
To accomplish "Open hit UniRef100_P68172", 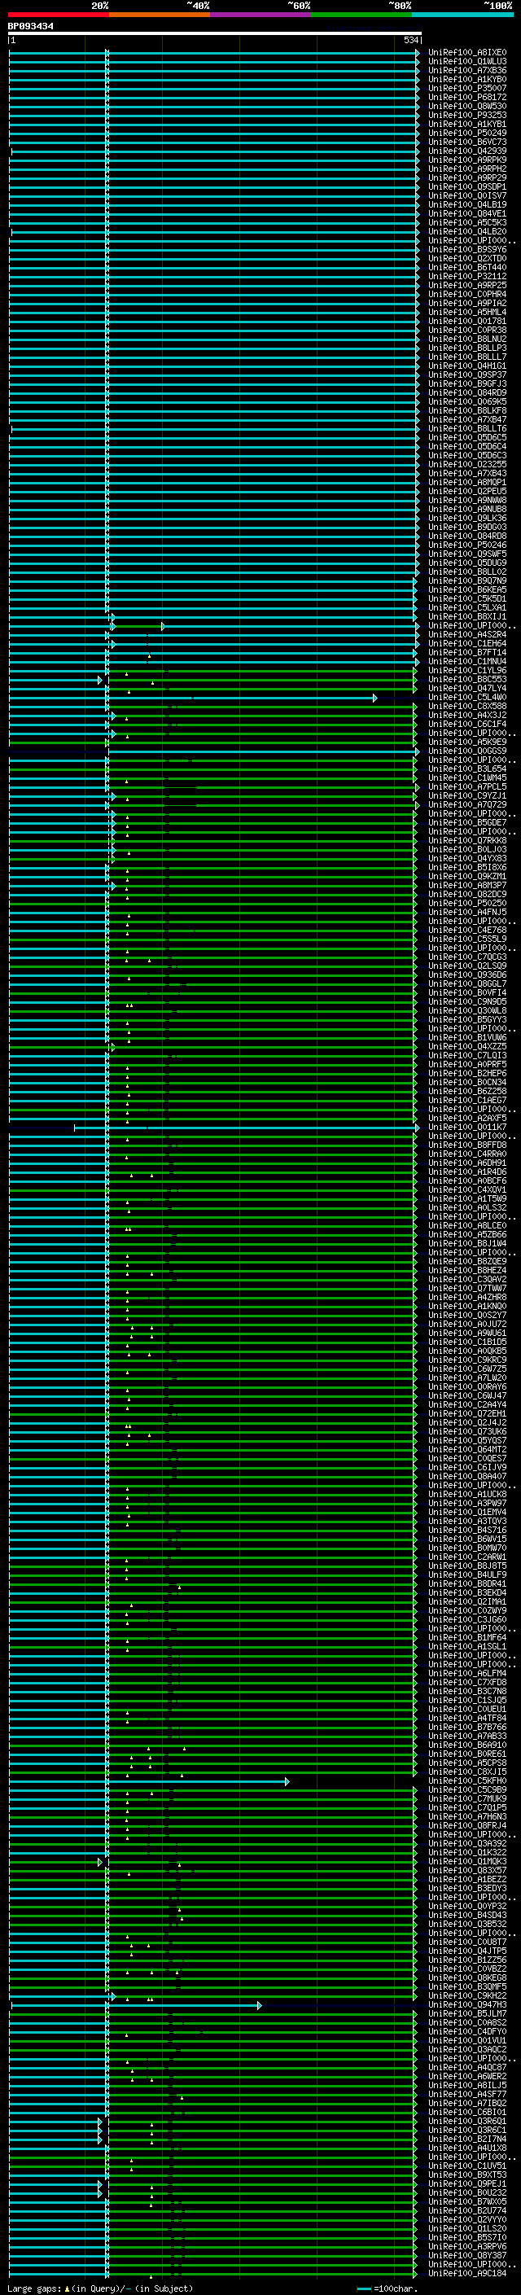I will tap(467, 97).
